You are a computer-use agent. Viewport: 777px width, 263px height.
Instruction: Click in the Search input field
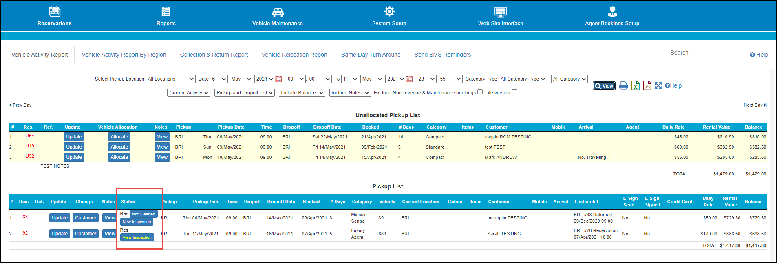tap(704, 53)
